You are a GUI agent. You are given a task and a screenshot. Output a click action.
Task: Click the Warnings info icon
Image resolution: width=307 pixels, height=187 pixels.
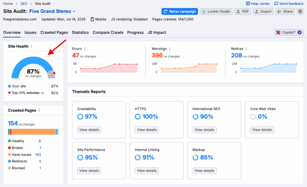(170, 49)
